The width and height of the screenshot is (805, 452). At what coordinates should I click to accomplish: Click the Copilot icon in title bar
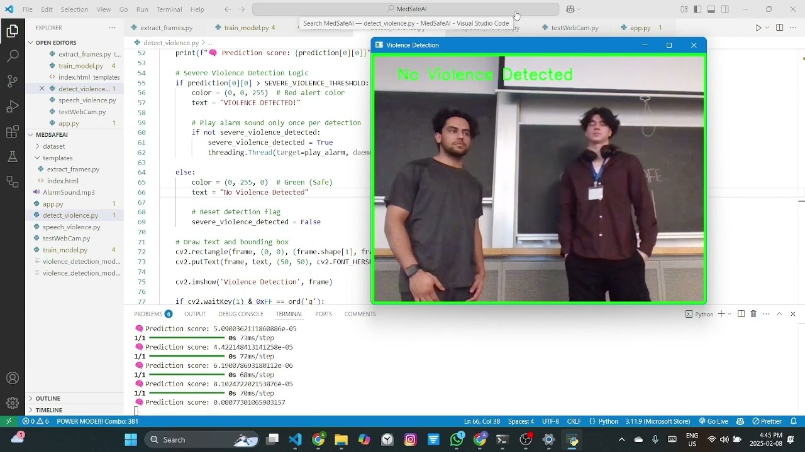point(570,9)
